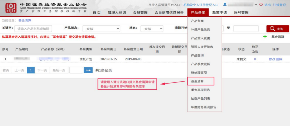Image resolution: width=291 pixels, height=126 pixels.
Task: Click the 基金成立日期 column header
Action: point(133,49)
